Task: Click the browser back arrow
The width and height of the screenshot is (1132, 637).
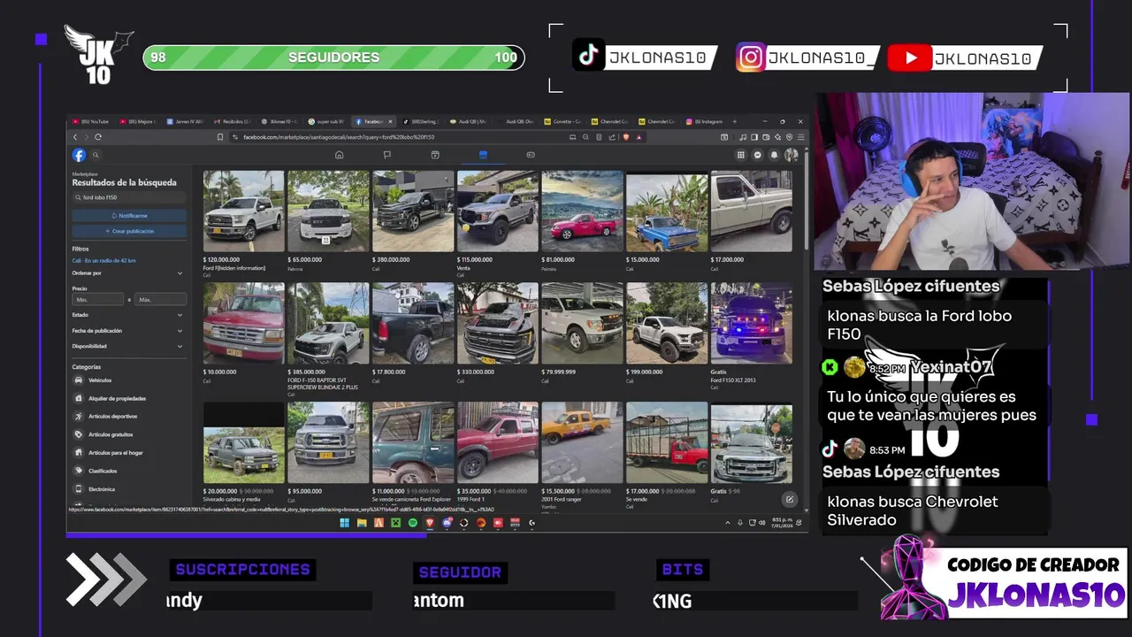Action: [75, 137]
